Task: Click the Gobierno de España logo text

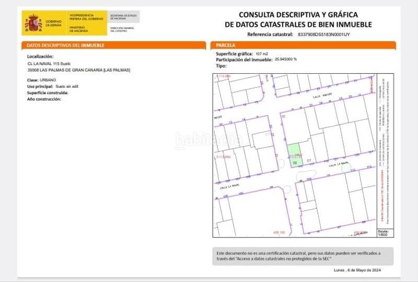Action: pos(54,24)
